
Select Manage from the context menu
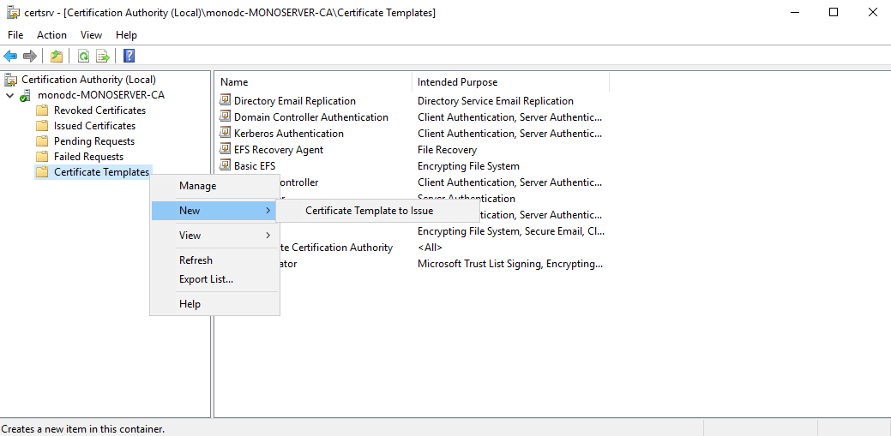[x=197, y=186]
